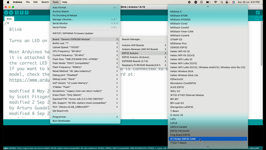Click the Wi-Fi status icon
The width and height of the screenshot is (266, 150).
[215, 2]
